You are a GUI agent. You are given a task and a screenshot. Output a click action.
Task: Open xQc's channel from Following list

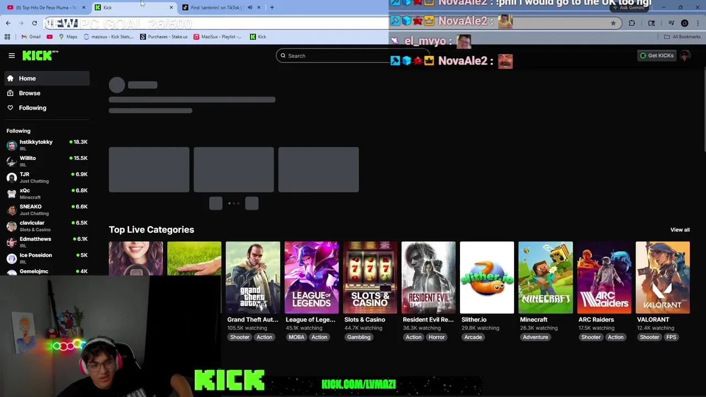tap(47, 193)
